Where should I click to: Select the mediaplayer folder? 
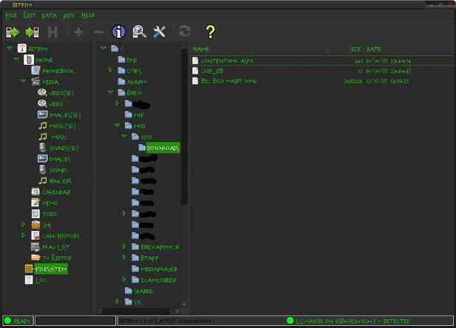[x=159, y=269]
